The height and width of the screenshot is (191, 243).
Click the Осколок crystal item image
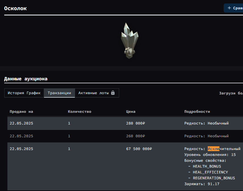tap(129, 41)
